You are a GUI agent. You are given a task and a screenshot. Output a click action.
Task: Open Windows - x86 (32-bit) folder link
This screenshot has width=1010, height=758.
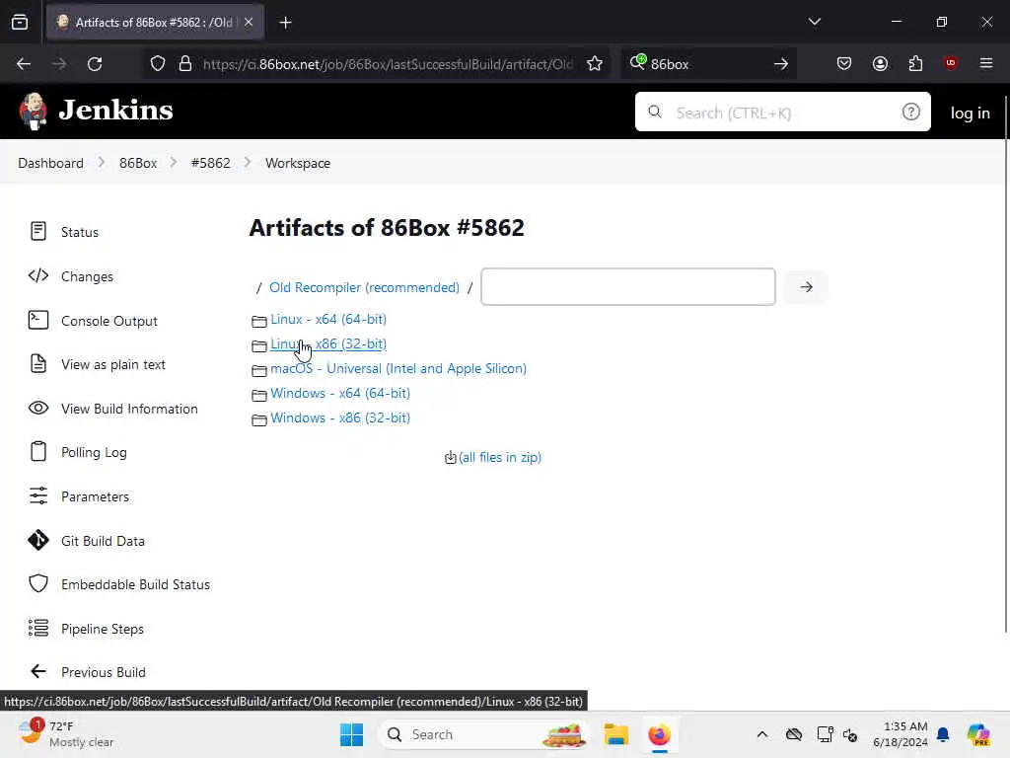point(340,417)
